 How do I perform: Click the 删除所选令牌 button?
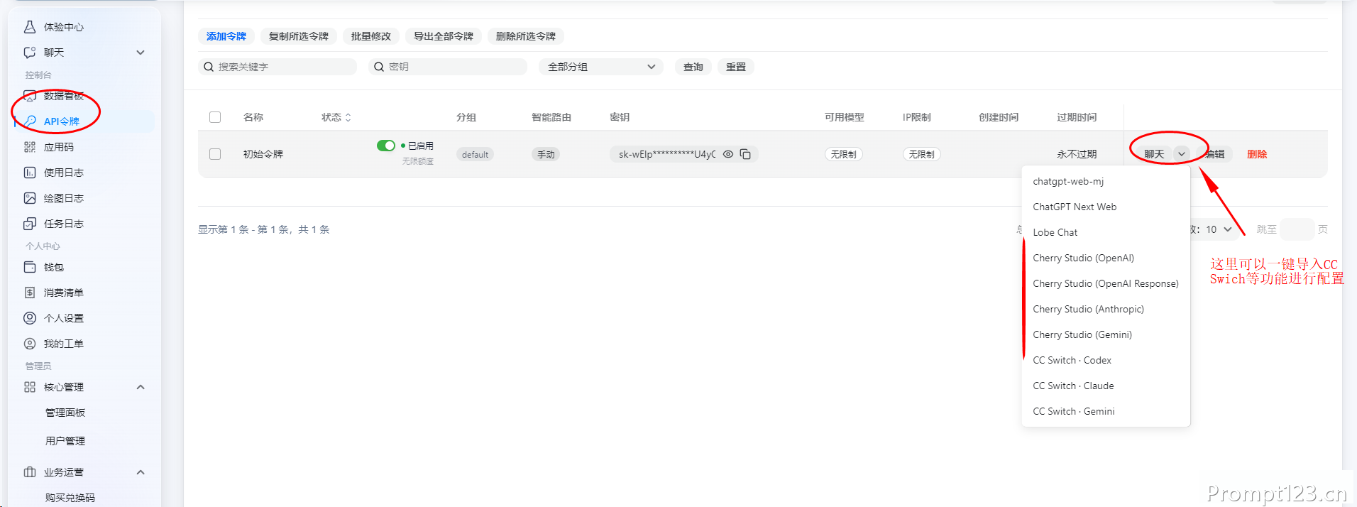point(526,36)
